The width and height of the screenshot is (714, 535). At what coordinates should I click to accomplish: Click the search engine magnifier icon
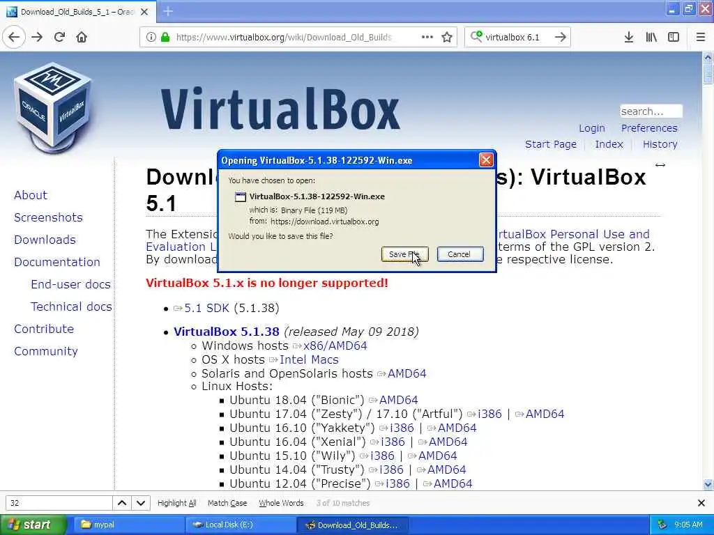[x=476, y=37]
